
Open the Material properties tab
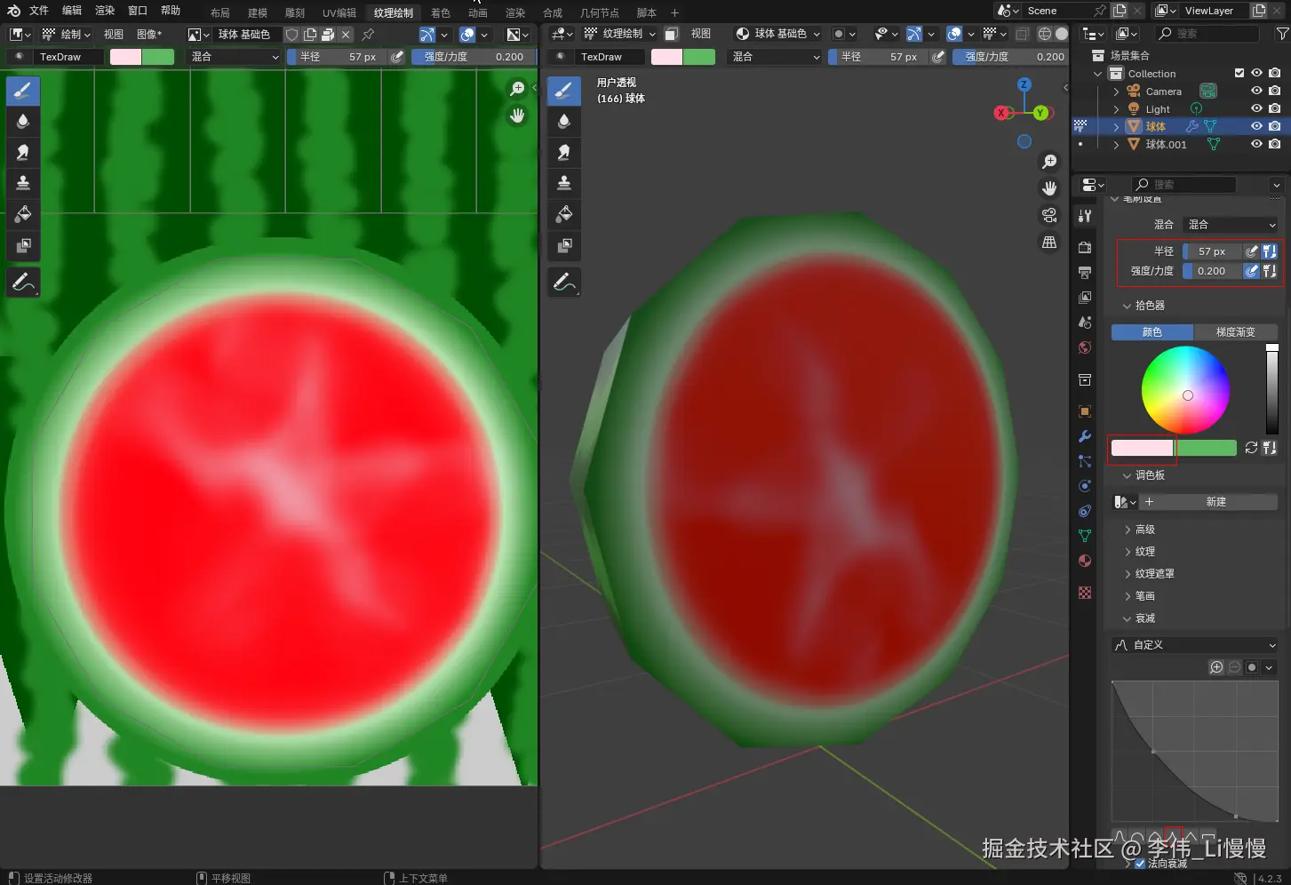1085,561
